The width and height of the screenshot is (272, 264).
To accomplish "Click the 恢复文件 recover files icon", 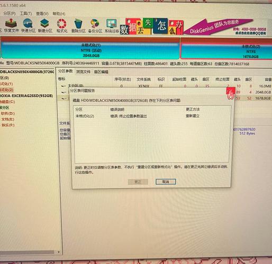I will 11,25.
